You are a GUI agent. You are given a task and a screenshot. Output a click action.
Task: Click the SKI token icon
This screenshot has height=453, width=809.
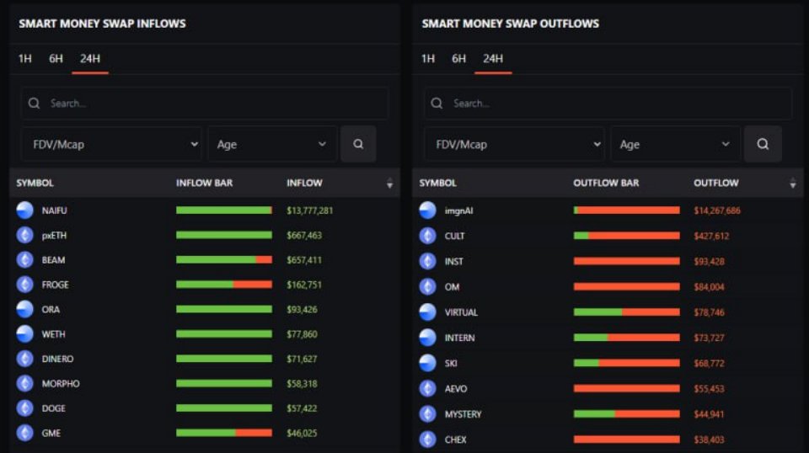pos(428,364)
